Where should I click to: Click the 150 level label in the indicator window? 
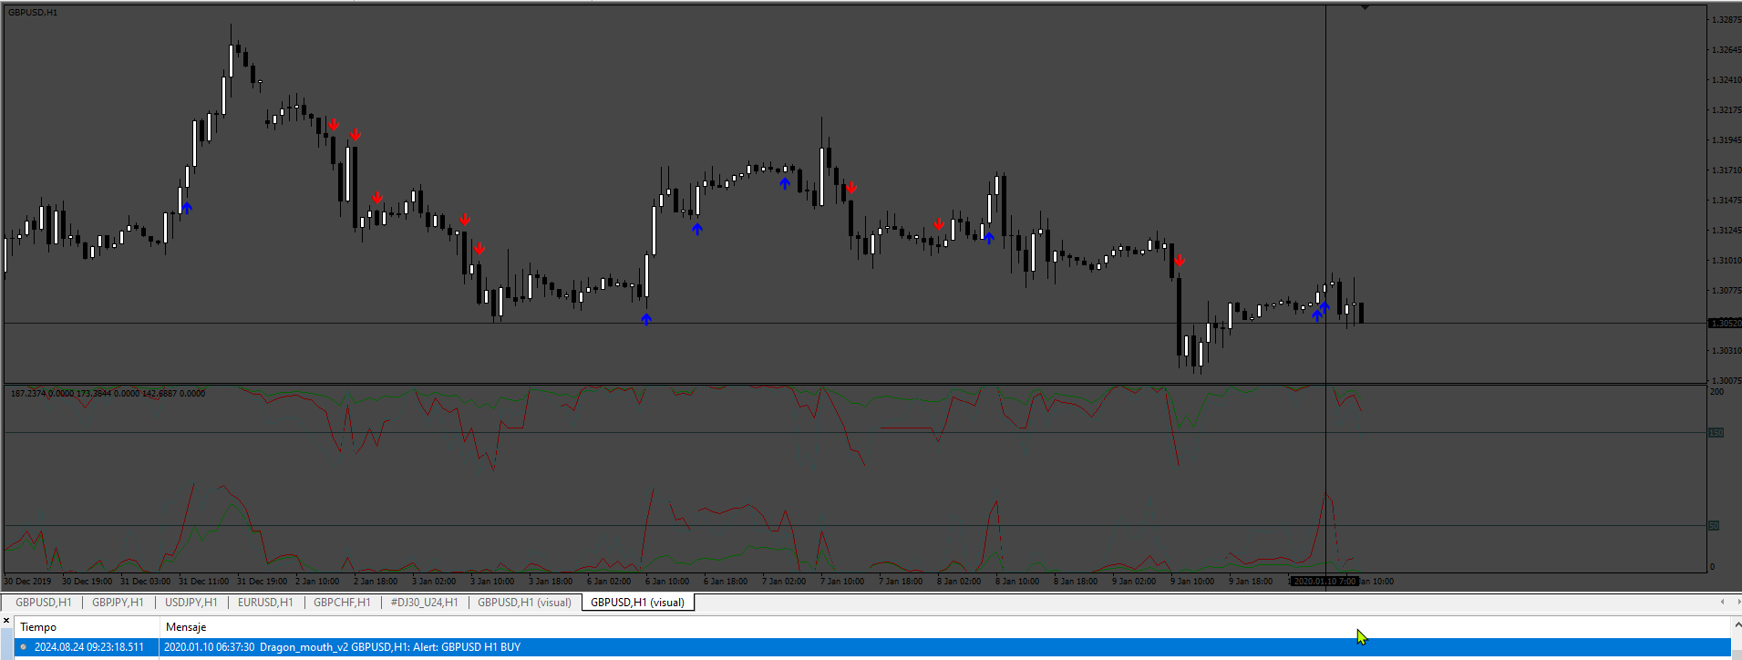(1716, 433)
